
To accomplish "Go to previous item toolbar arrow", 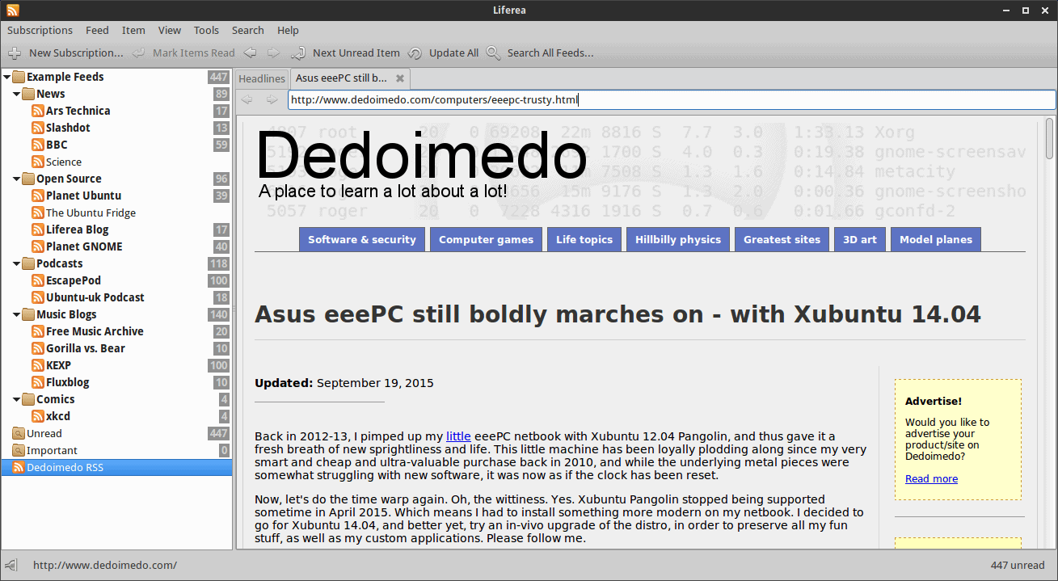I will point(251,53).
